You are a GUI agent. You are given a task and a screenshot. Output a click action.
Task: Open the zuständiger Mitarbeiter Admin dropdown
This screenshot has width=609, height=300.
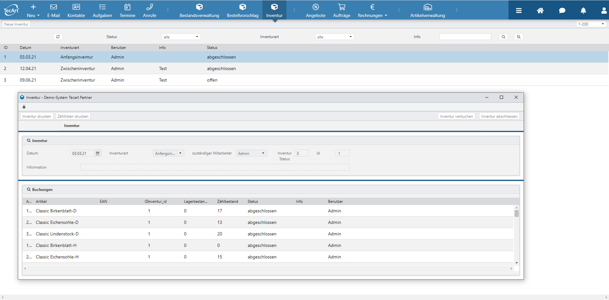[x=251, y=154]
